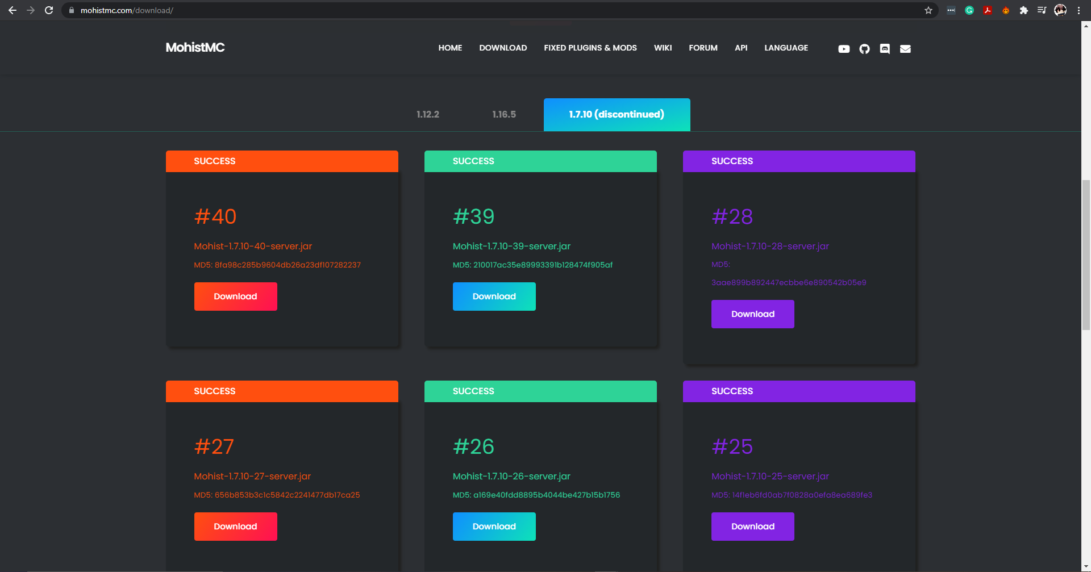1091x572 pixels.
Task: Click the scrollbar up arrow
Action: tap(1086, 26)
